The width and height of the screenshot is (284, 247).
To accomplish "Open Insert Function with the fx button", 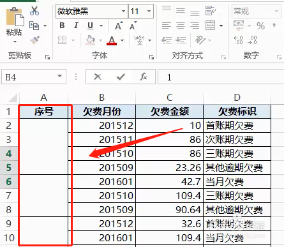I will coord(144,77).
